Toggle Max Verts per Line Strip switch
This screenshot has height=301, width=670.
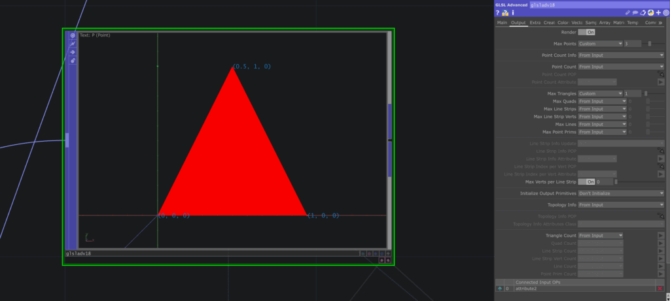point(587,182)
